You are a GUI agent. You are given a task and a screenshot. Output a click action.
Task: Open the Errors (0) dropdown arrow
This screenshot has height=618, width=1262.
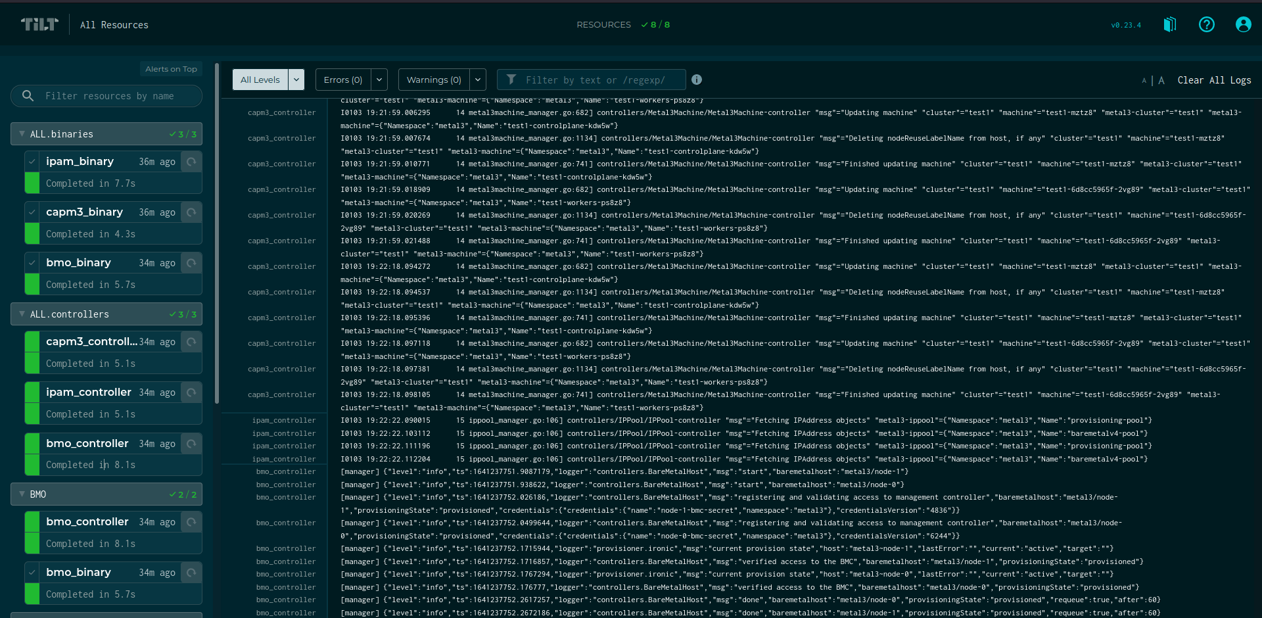(x=379, y=80)
